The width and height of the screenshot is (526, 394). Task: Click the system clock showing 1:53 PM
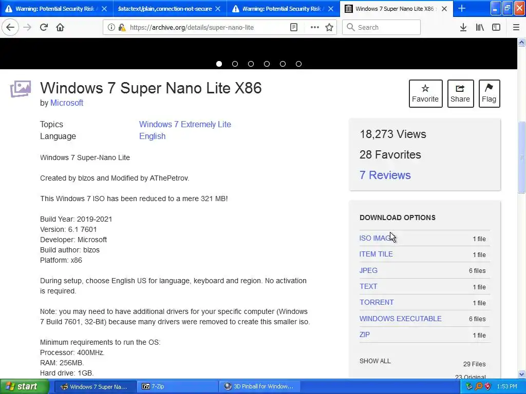click(507, 386)
